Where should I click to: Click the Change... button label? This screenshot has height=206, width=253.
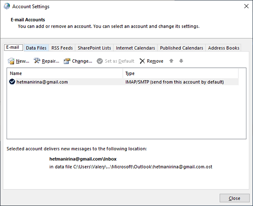[82, 61]
